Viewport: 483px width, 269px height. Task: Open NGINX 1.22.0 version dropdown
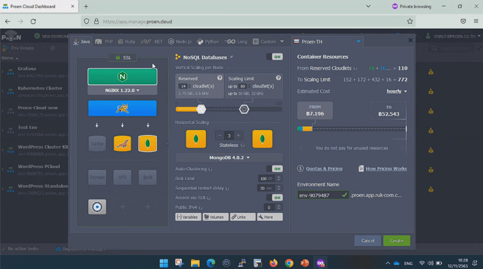click(122, 90)
